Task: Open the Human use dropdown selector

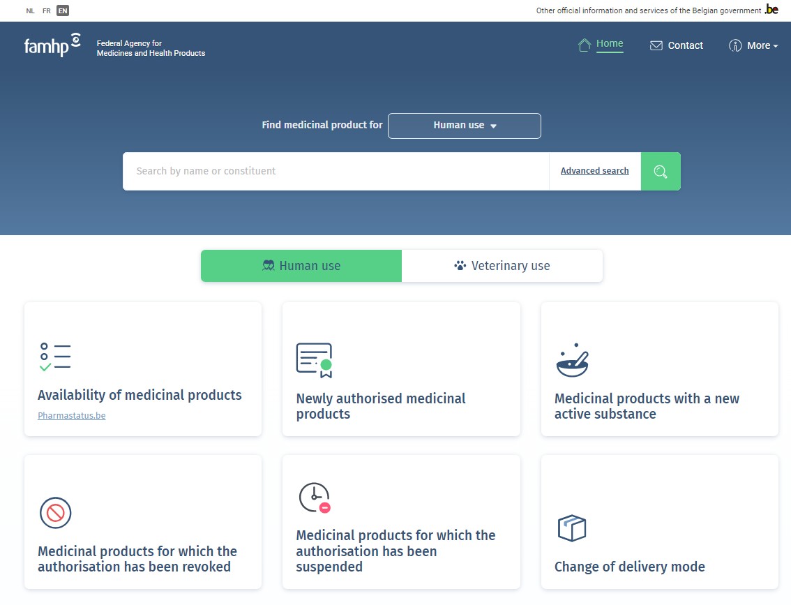Action: (464, 126)
